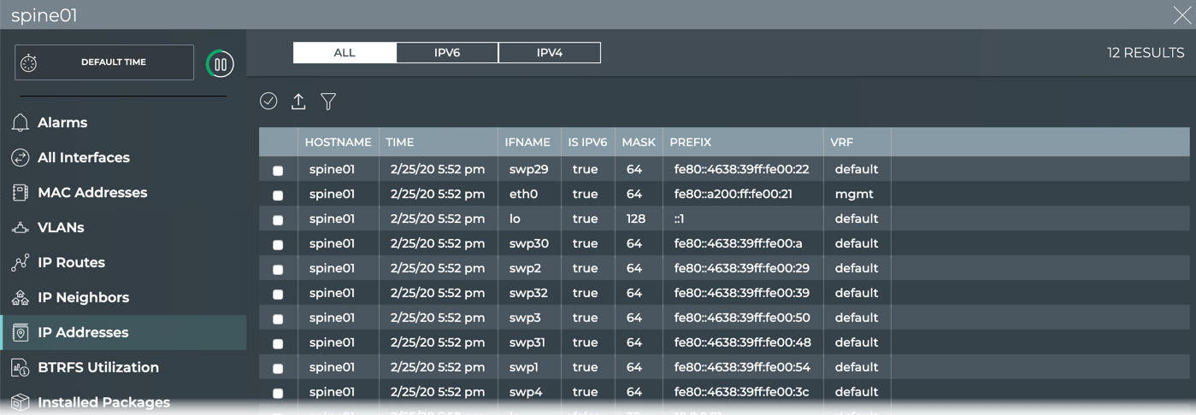Open the table filter funnel icon
This screenshot has width=1196, height=415.
pos(328,102)
